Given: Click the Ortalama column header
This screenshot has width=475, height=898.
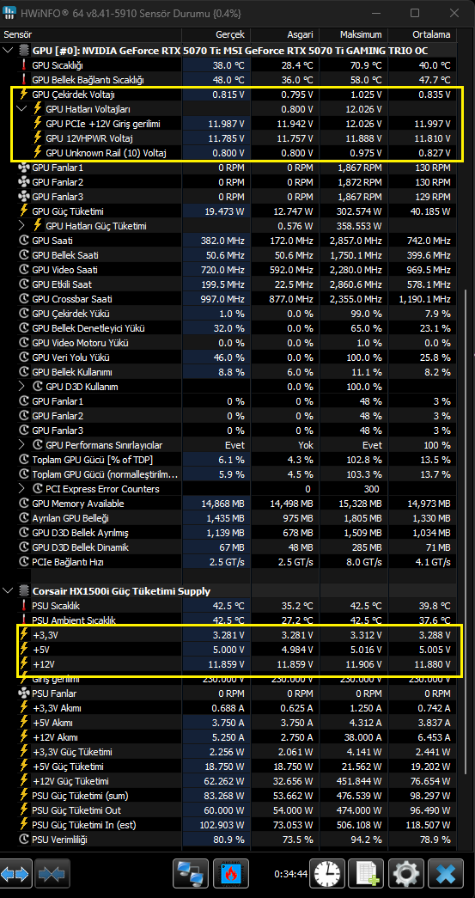Looking at the screenshot, I should coord(423,35).
